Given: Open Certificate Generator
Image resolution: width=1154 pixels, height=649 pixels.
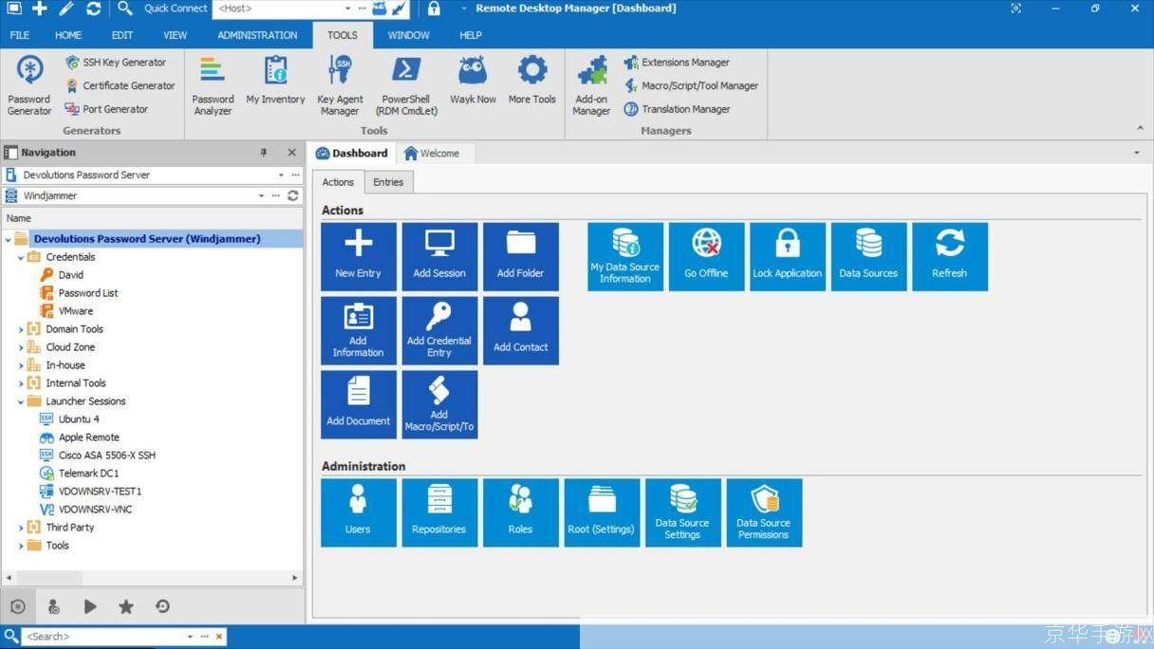Looking at the screenshot, I should coord(120,85).
